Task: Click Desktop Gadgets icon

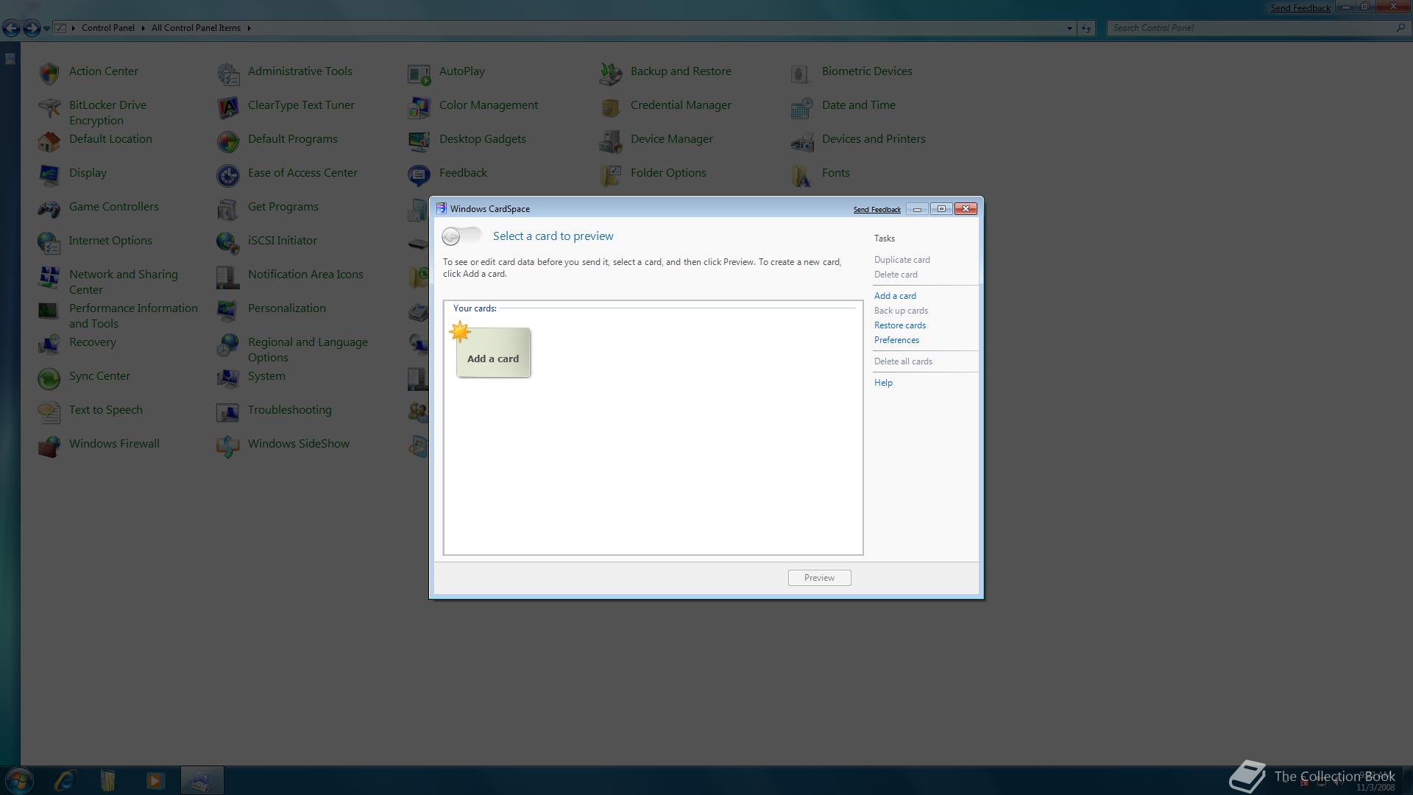Action: coord(419,141)
